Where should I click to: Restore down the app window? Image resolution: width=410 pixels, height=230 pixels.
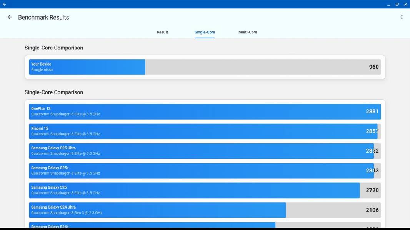[x=397, y=5]
